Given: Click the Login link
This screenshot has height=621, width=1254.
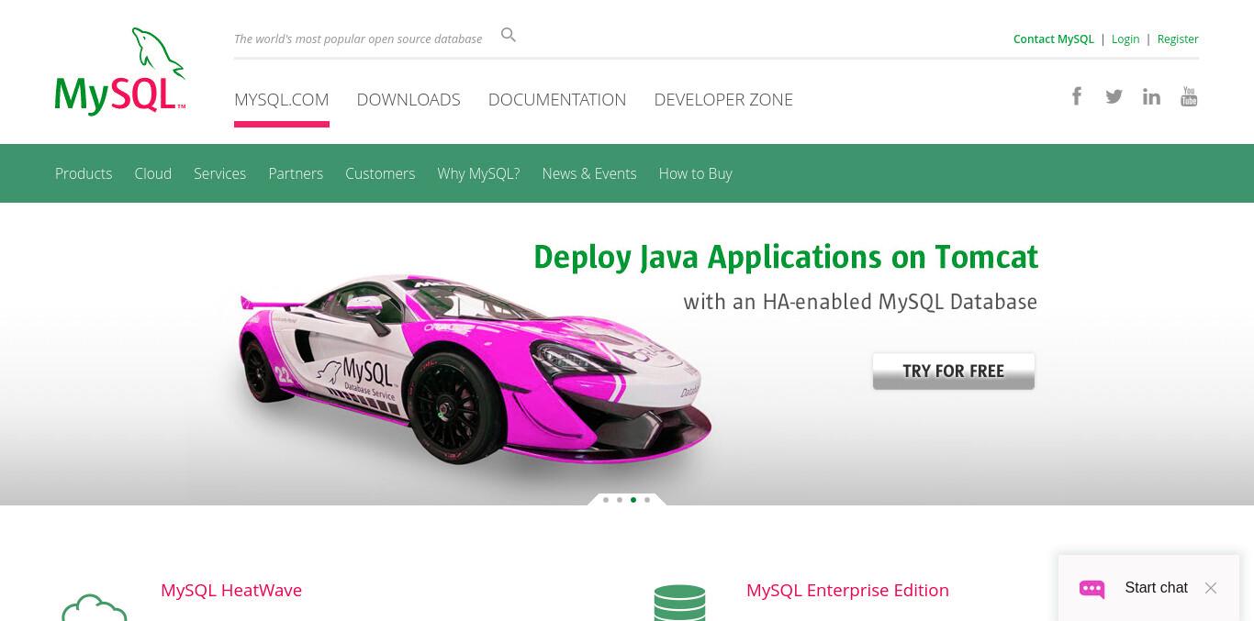Looking at the screenshot, I should tap(1125, 39).
